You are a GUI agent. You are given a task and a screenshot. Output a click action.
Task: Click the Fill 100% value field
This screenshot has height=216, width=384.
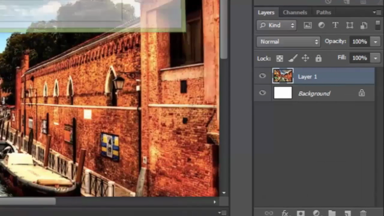(359, 58)
